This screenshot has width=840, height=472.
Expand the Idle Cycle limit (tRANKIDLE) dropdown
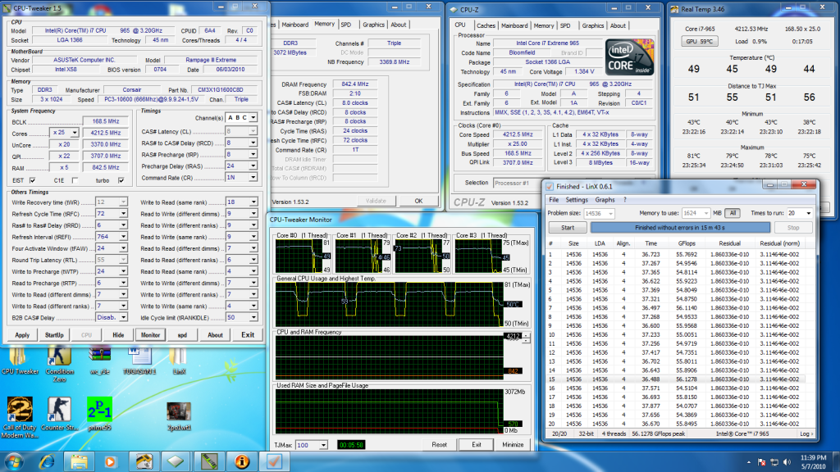253,317
